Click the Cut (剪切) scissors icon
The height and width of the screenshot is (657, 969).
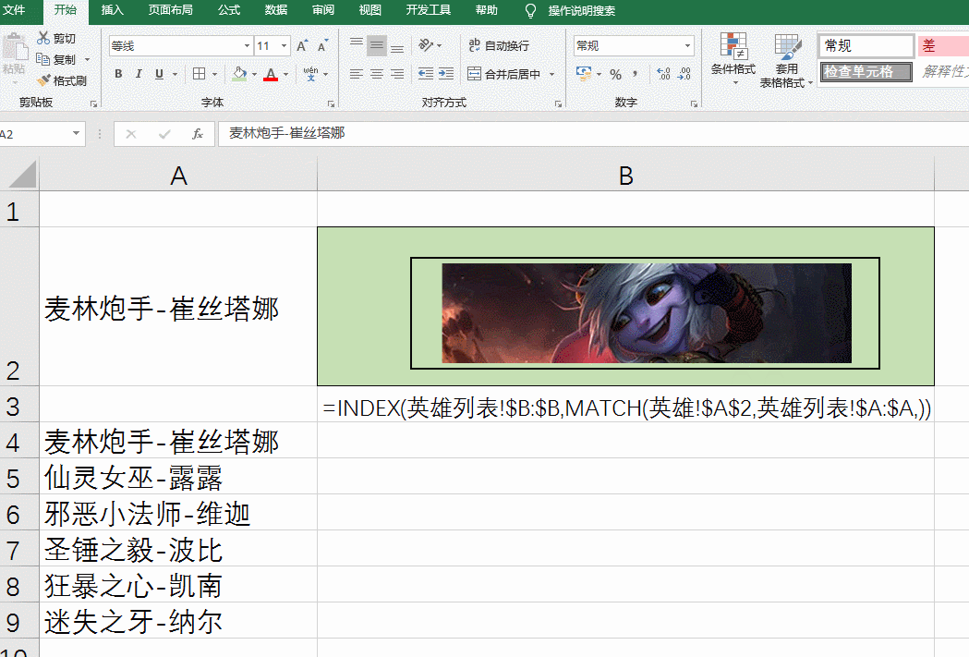click(x=43, y=38)
